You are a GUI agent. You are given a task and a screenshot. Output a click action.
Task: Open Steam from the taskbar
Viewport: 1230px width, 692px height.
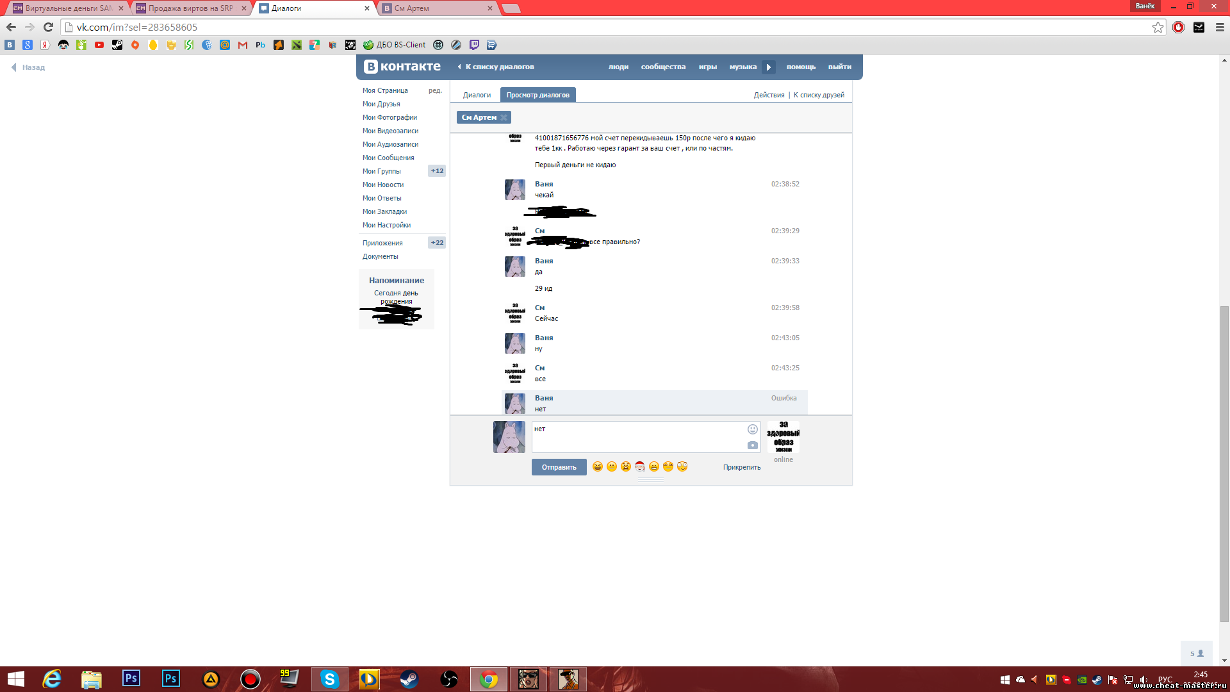(x=409, y=679)
